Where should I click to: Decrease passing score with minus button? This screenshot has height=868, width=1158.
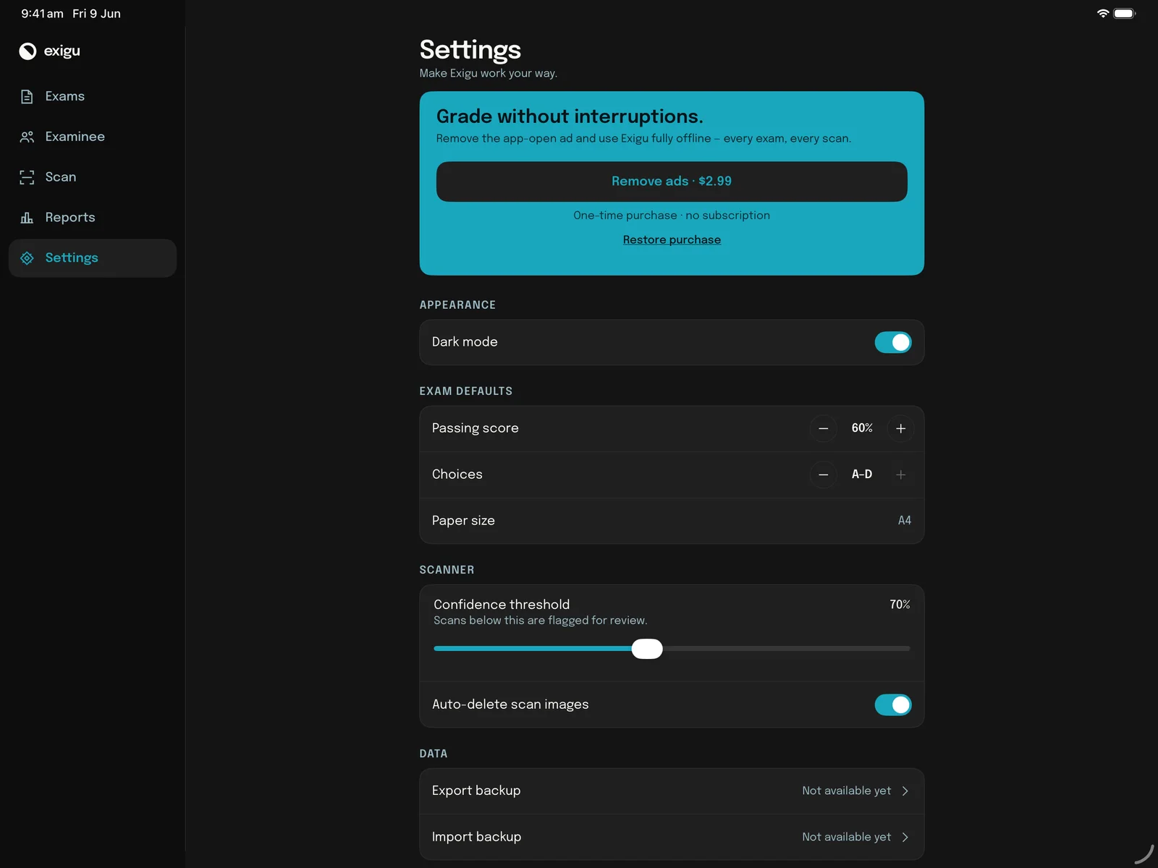(x=823, y=429)
